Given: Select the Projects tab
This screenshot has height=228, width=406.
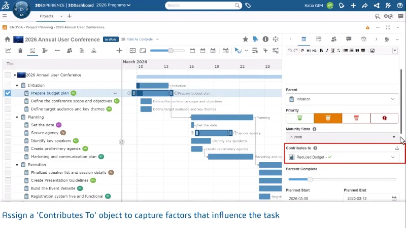Looking at the screenshot, I should click(x=47, y=16).
